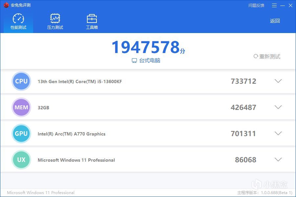
Task: Click 重新测试 retest button
Action: (267, 56)
